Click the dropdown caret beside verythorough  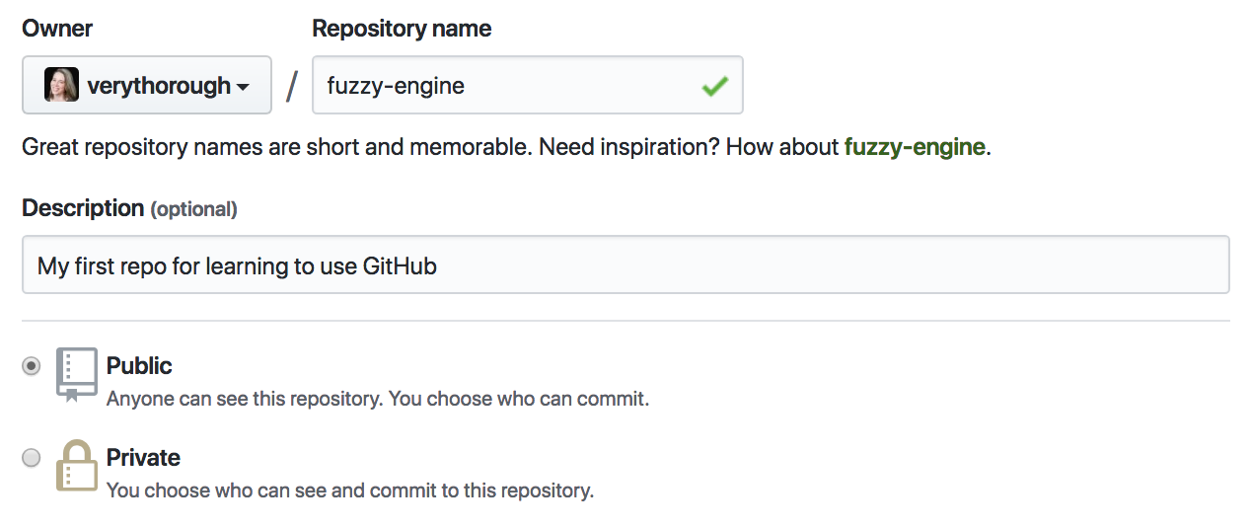(x=242, y=87)
